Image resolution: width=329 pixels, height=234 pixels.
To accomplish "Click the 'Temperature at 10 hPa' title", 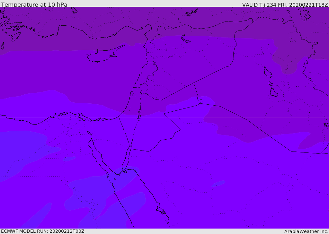I will click(x=34, y=5).
